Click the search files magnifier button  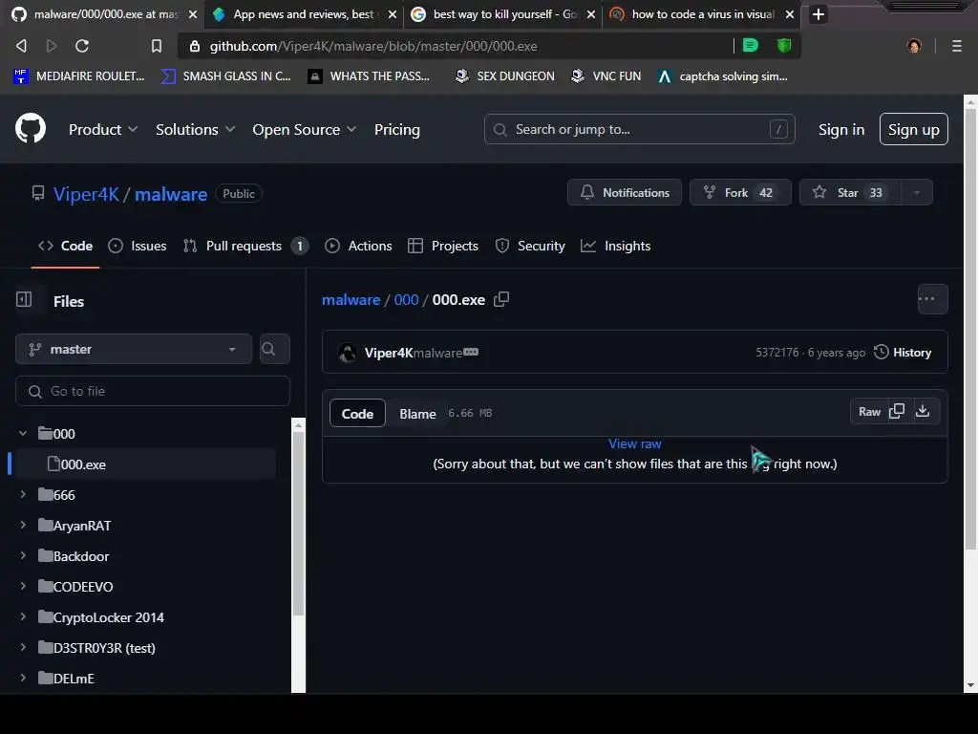click(274, 349)
